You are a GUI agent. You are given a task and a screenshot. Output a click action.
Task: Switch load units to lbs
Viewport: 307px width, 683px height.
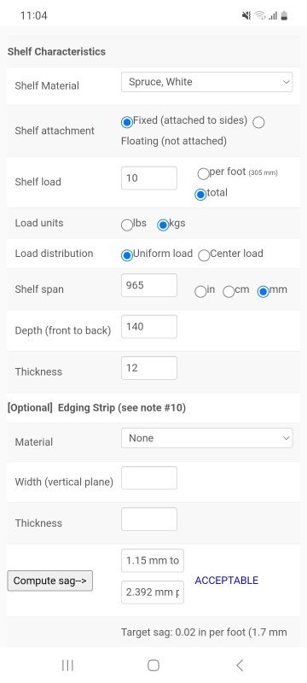126,225
